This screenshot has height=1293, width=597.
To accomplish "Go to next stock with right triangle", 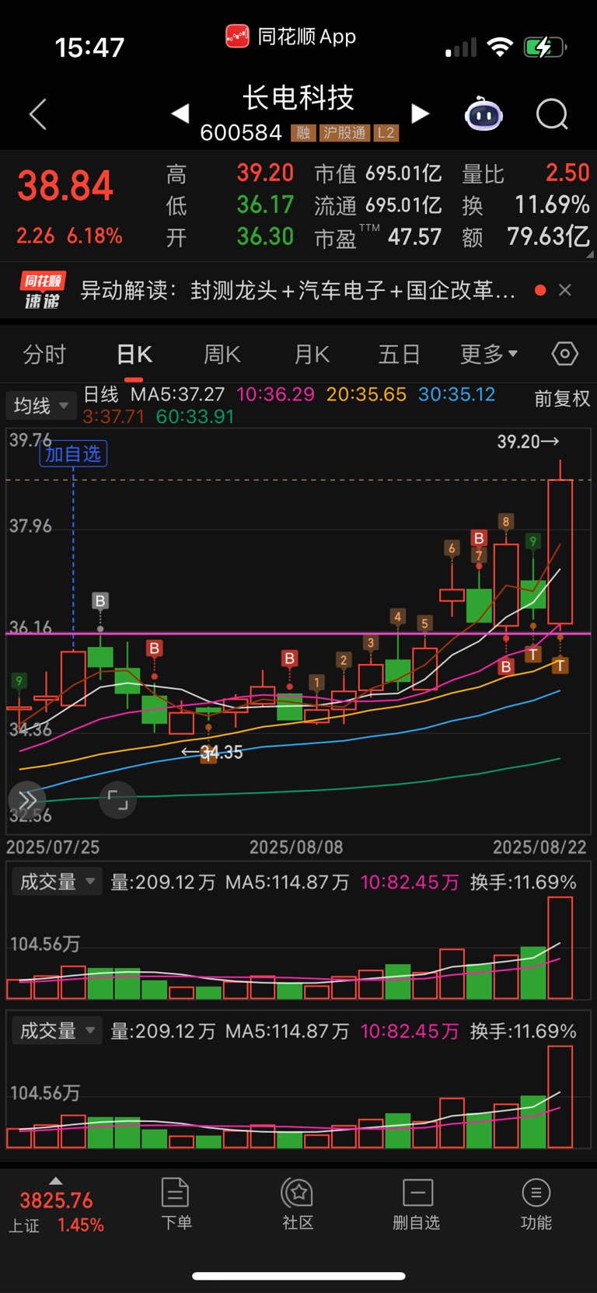I will pyautogui.click(x=420, y=114).
